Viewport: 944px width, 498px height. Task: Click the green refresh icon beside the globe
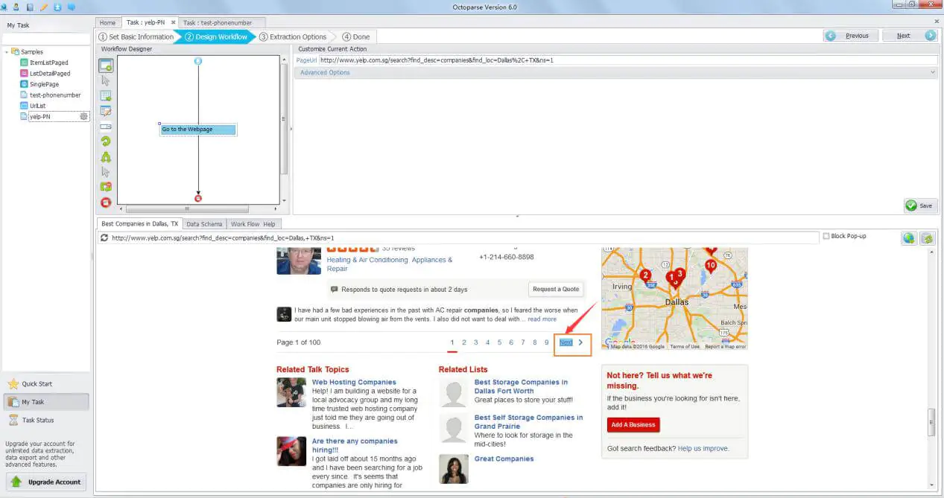tap(927, 238)
